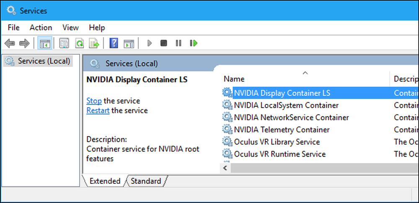Screen dimensions: 419x203
Task: Click the Export List toolbar icon
Action: click(94, 43)
